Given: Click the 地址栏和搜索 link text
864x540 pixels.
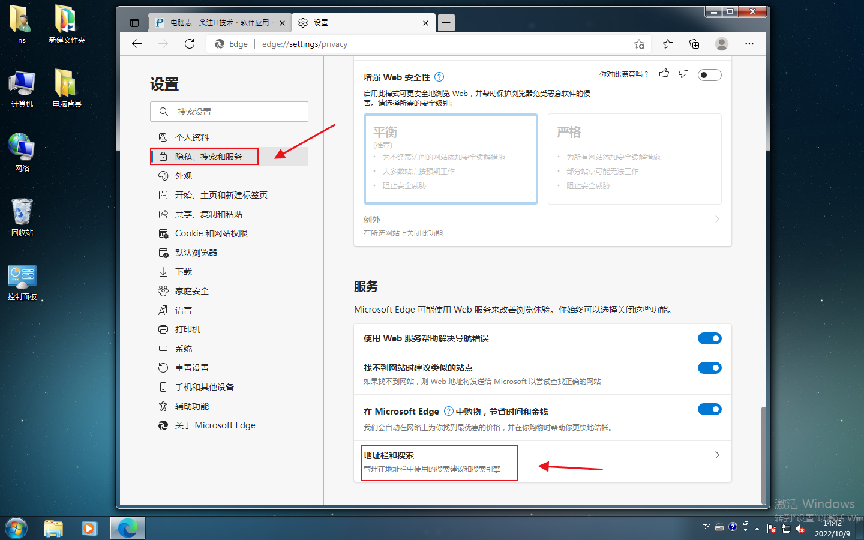Looking at the screenshot, I should tap(389, 455).
